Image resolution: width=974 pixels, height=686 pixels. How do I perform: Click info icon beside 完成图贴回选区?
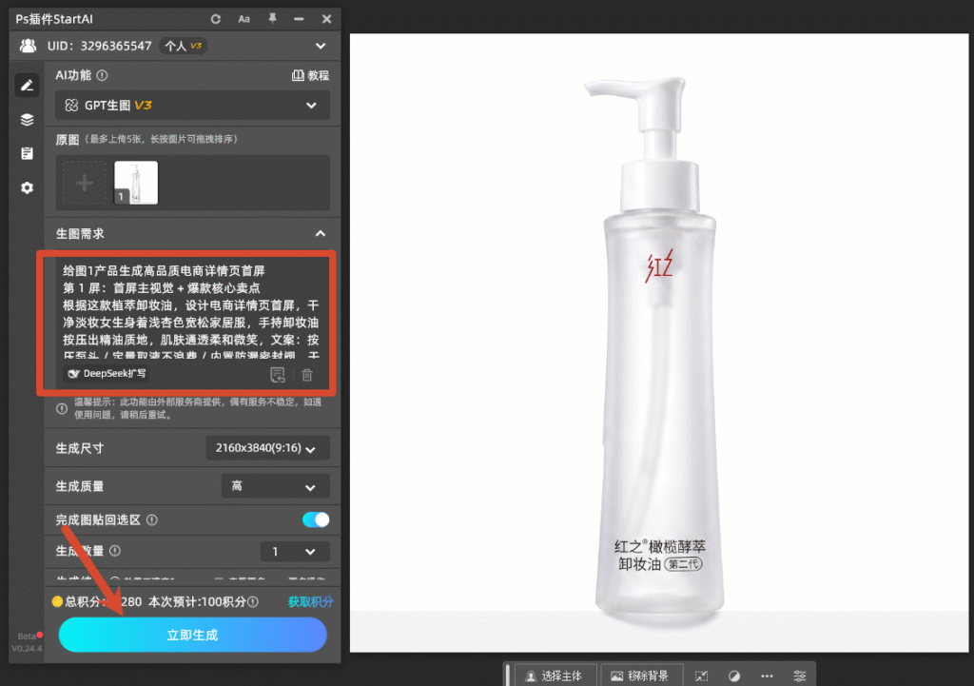[152, 520]
